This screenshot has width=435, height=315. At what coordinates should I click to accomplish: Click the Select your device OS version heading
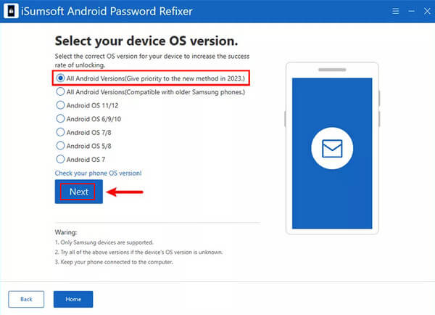(x=146, y=41)
